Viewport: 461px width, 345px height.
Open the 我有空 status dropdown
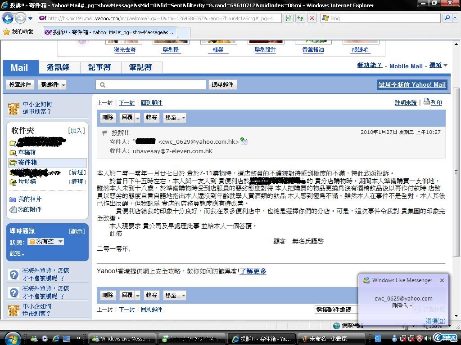45,241
